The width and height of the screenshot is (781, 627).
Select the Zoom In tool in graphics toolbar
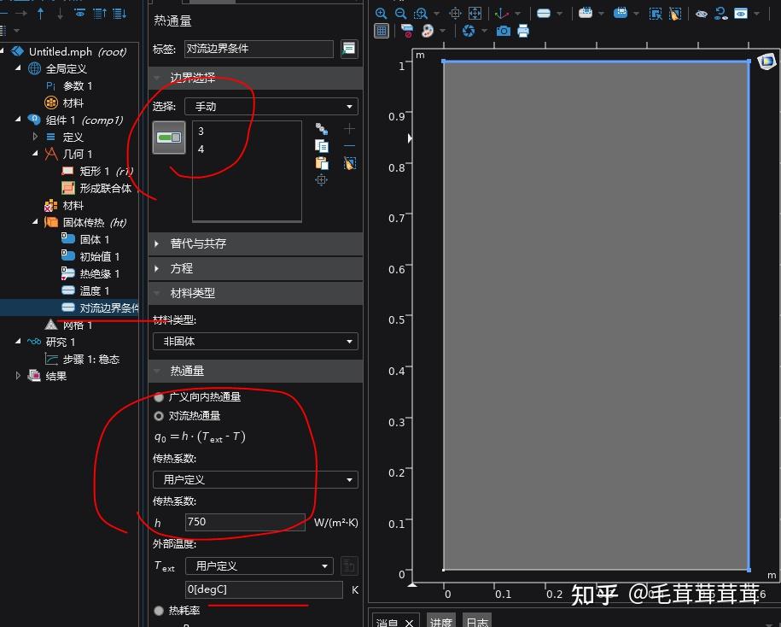coord(381,13)
